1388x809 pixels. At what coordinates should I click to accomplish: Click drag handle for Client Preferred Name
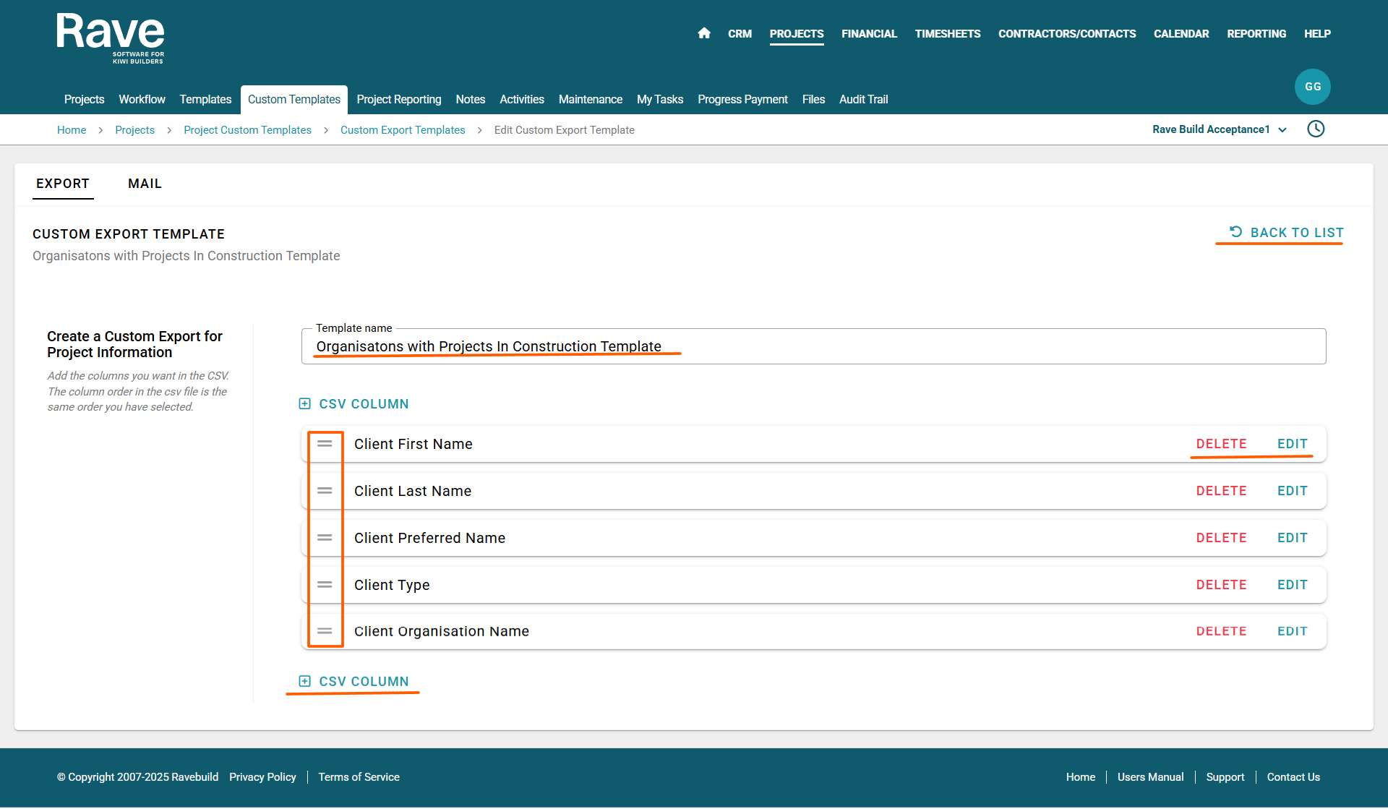point(325,538)
